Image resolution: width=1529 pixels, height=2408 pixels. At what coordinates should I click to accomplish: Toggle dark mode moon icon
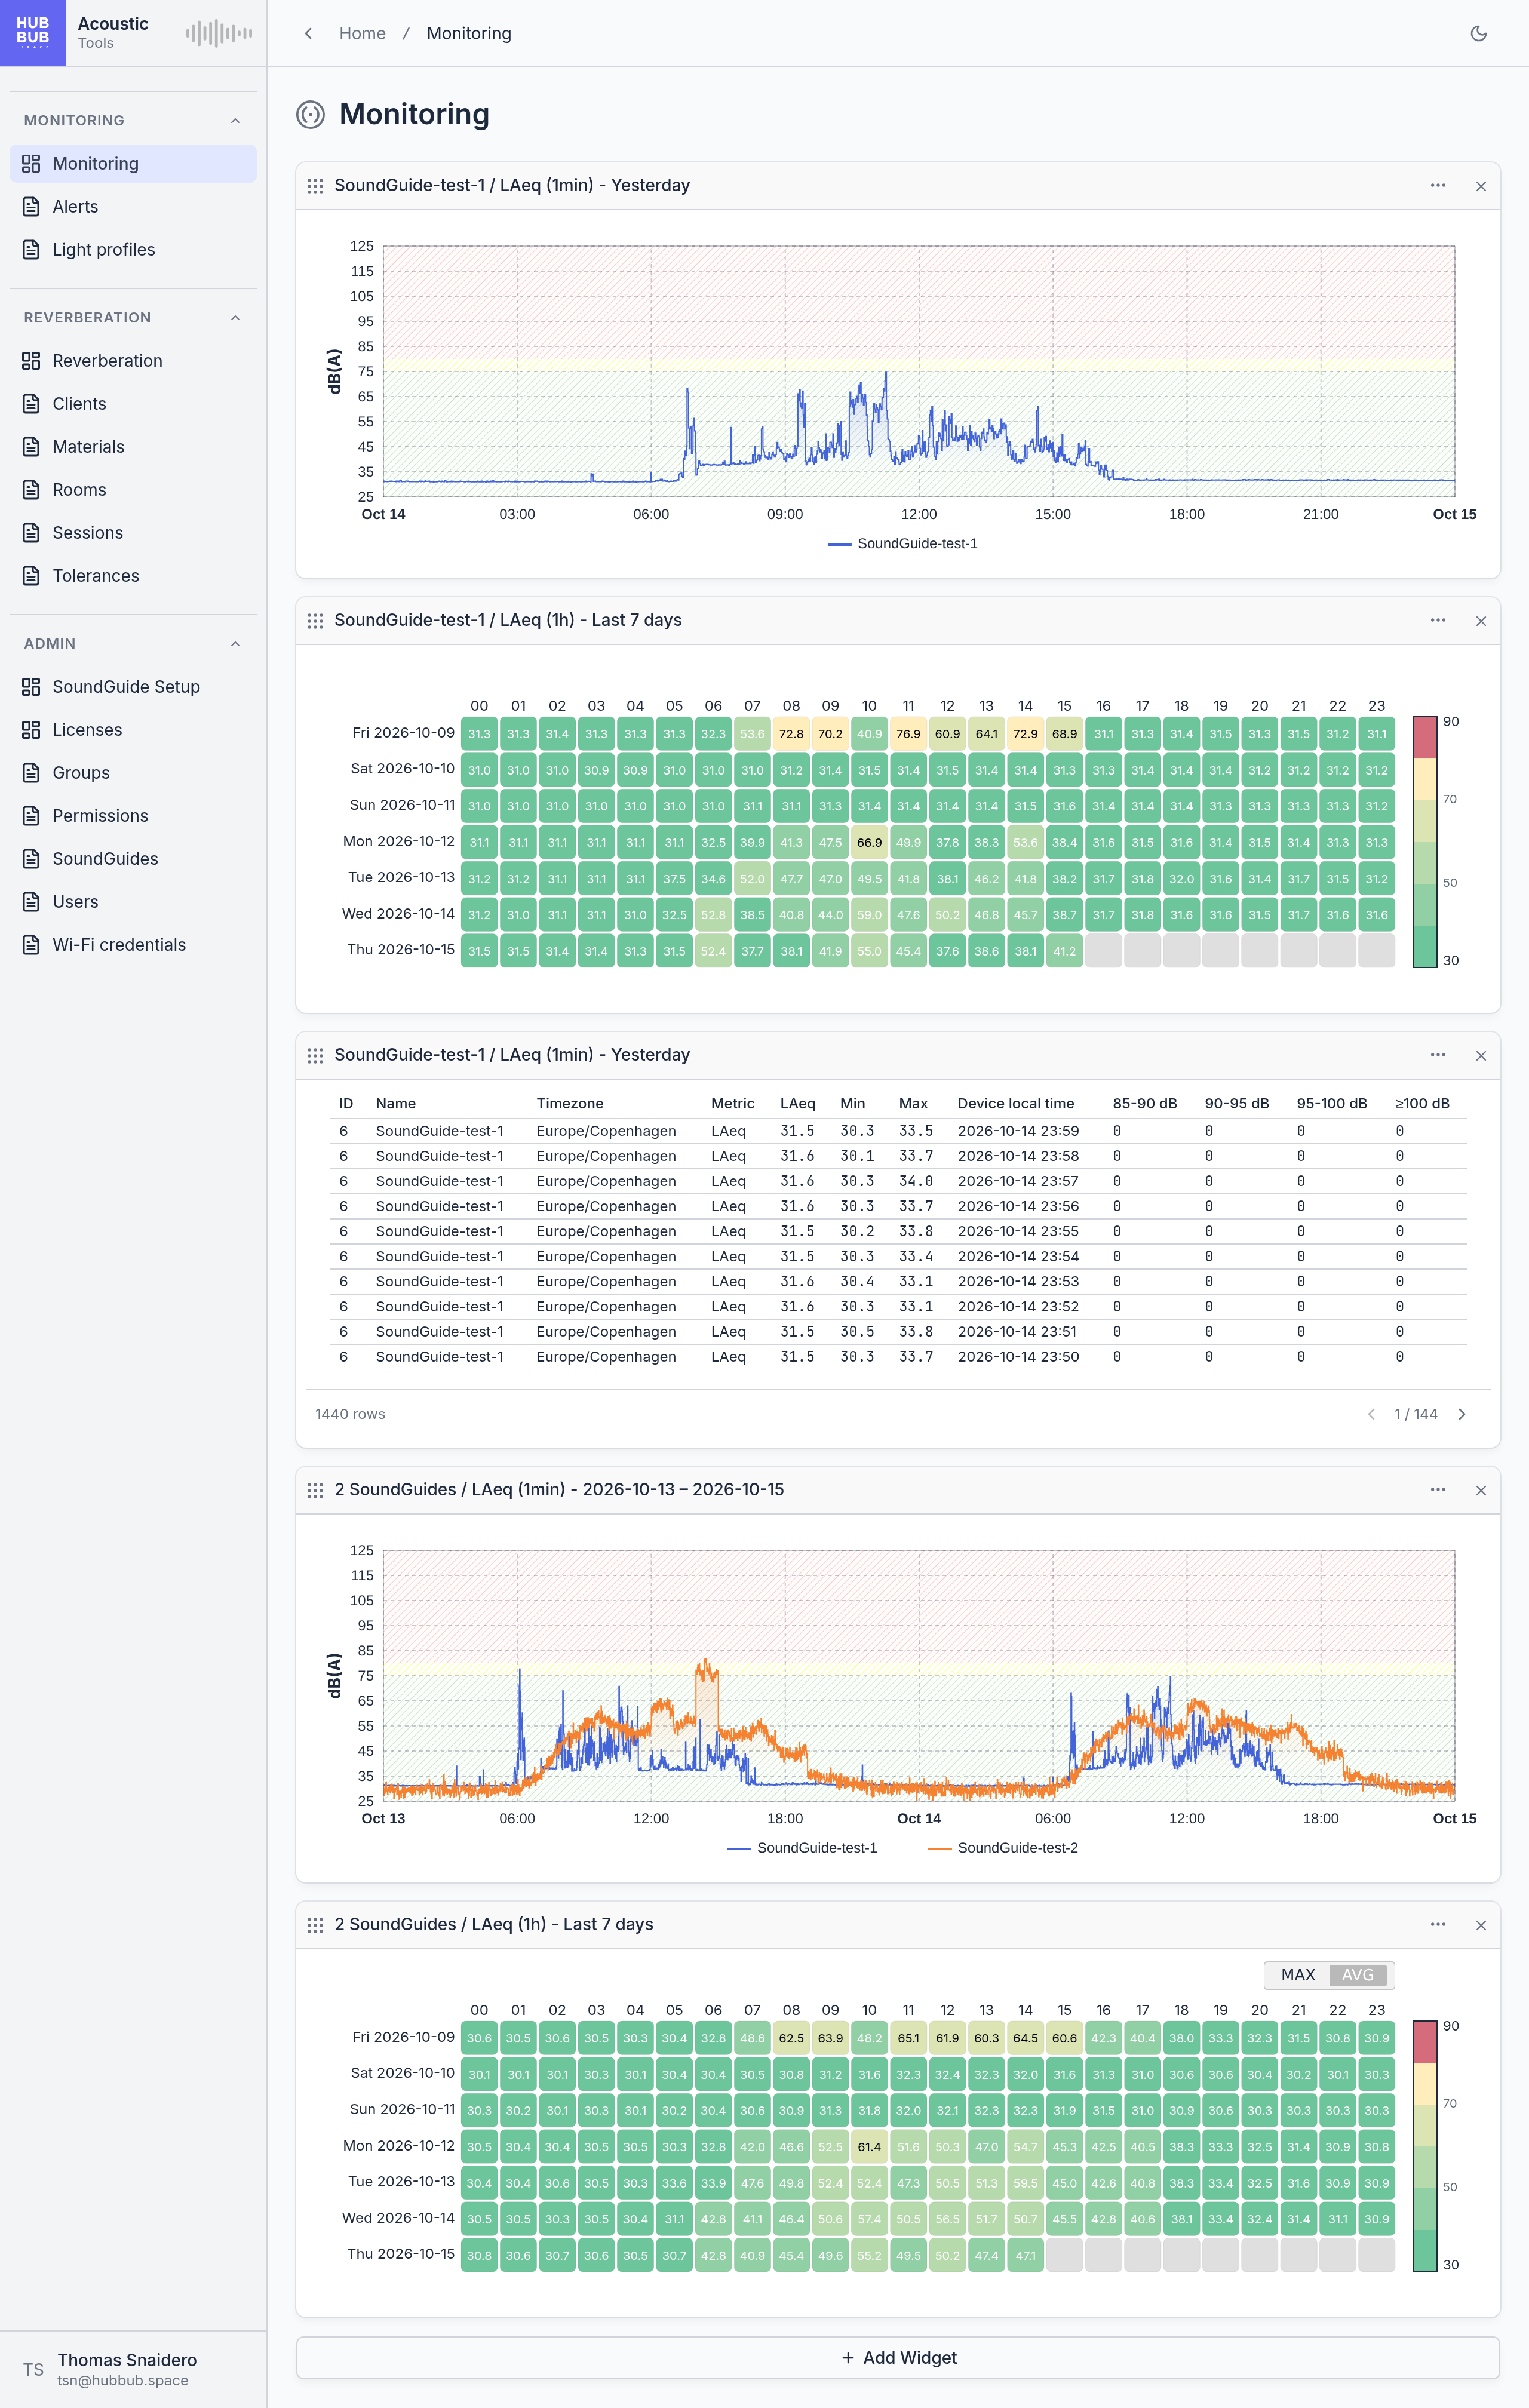point(1478,33)
